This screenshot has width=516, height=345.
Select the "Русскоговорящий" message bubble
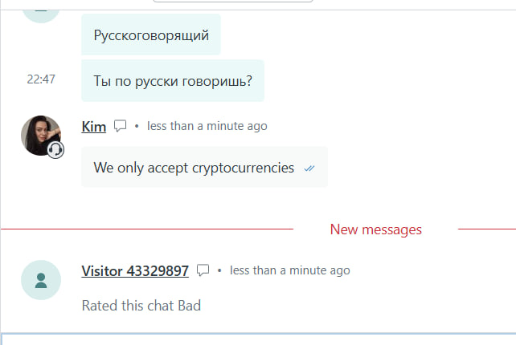tap(151, 35)
